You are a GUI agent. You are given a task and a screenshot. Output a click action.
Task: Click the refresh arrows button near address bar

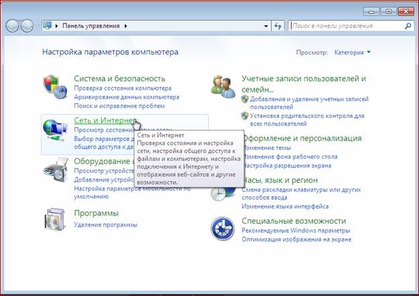(278, 26)
